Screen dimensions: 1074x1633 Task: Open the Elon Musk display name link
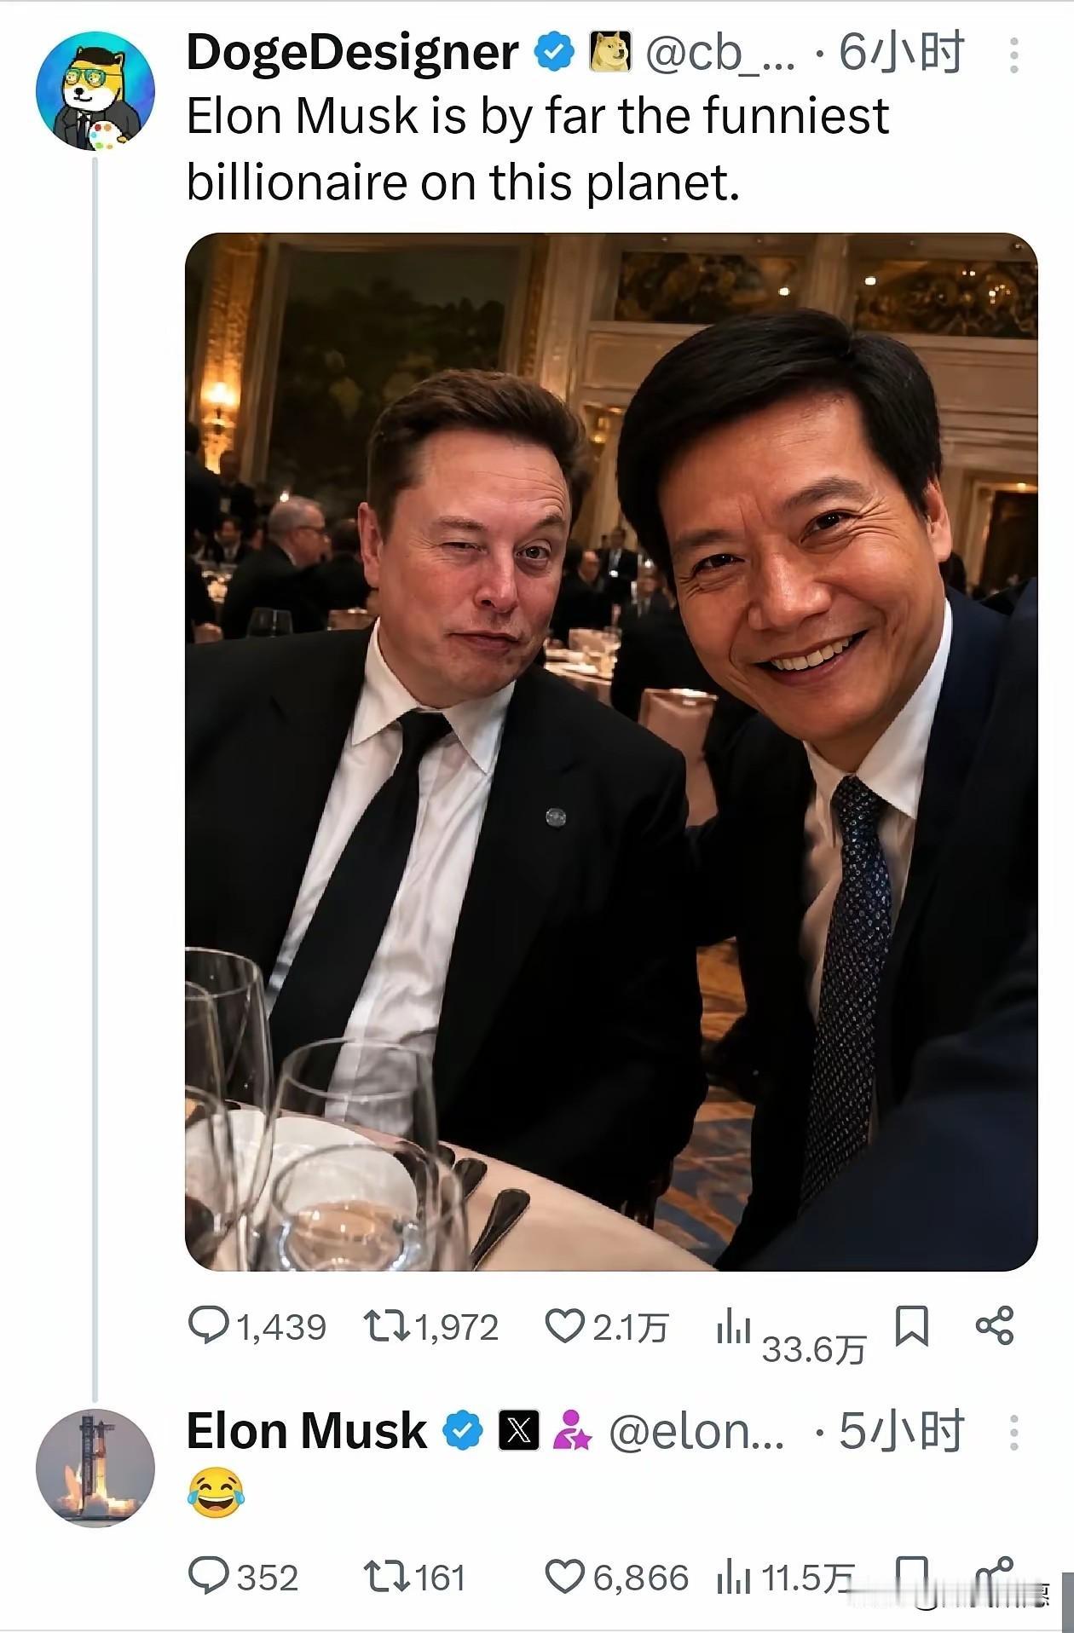tap(306, 1431)
